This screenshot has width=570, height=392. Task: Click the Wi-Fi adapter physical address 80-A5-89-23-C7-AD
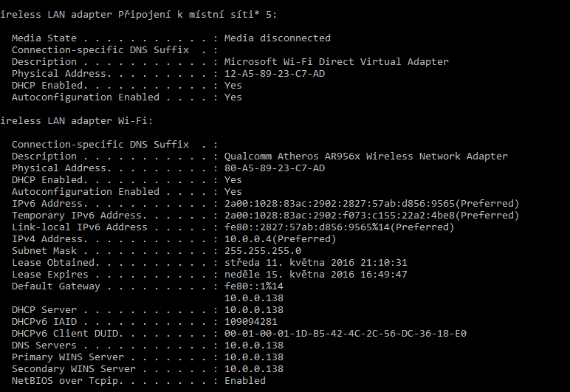point(274,168)
